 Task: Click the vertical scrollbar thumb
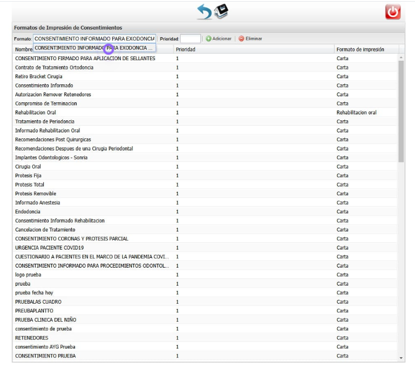click(x=401, y=111)
